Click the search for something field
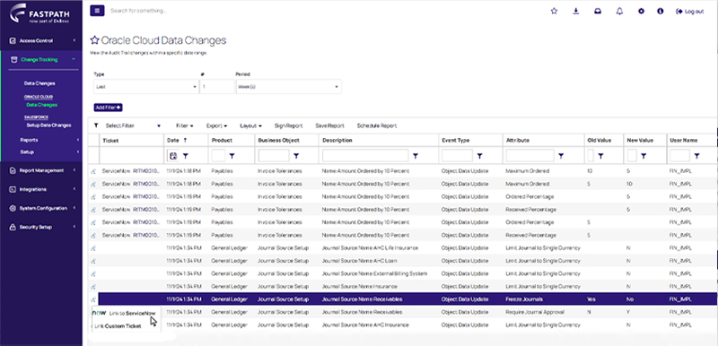The height and width of the screenshot is (346, 718). point(139,11)
